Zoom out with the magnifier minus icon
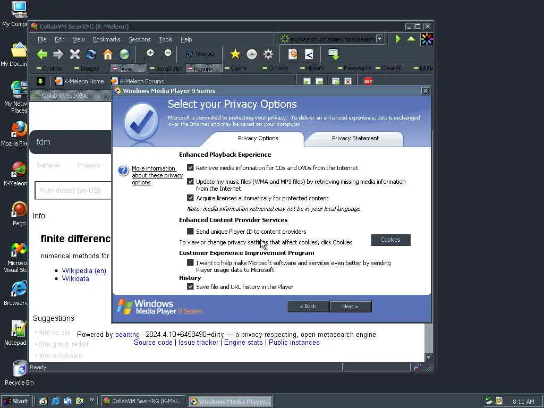 [x=166, y=54]
